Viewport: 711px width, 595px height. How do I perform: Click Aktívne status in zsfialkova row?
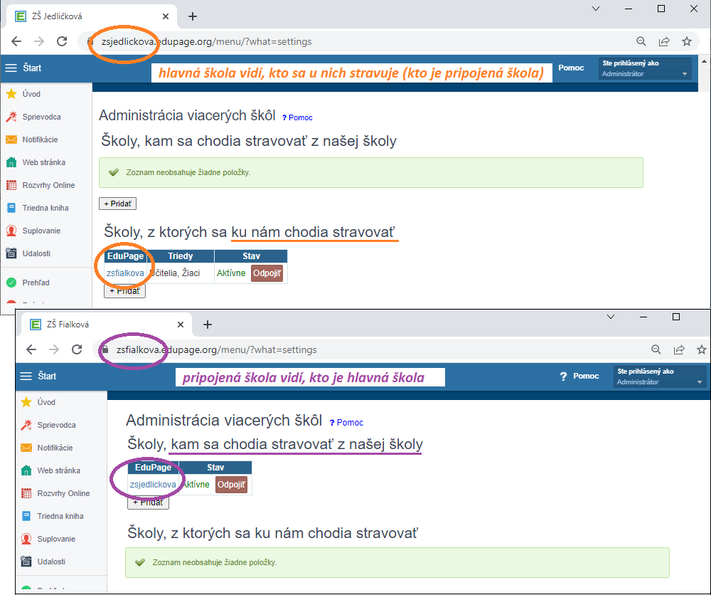pos(231,273)
